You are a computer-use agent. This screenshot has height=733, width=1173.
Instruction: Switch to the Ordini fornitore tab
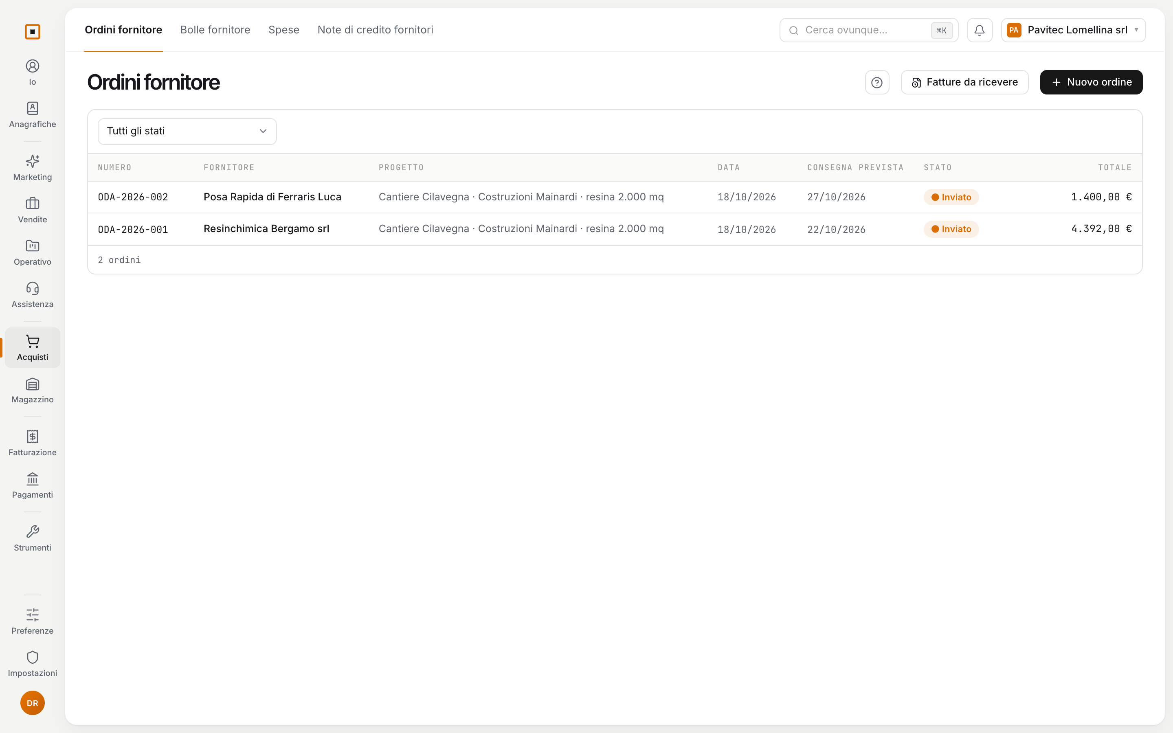[x=123, y=30]
